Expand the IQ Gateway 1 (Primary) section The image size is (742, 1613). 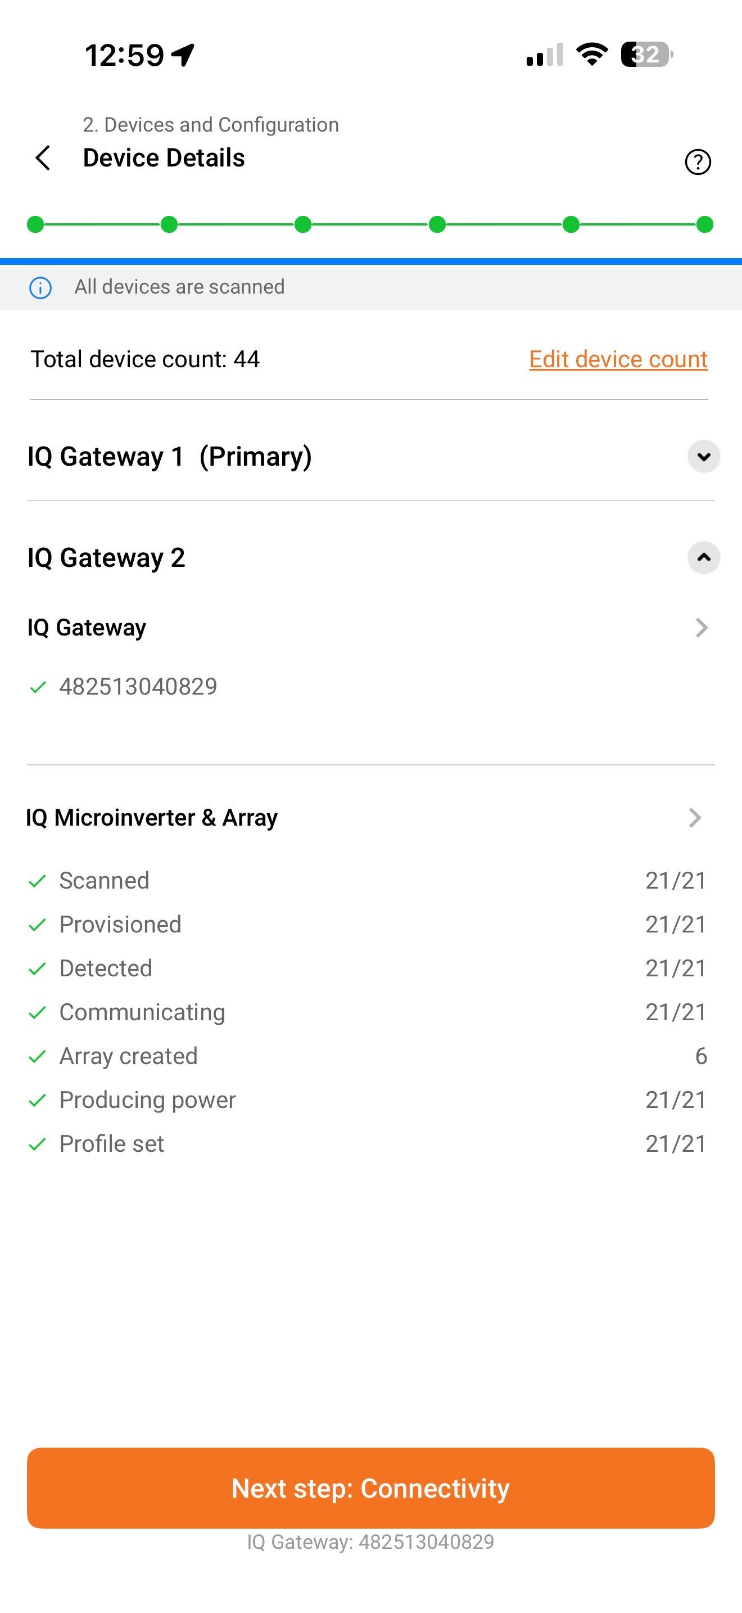(x=703, y=457)
